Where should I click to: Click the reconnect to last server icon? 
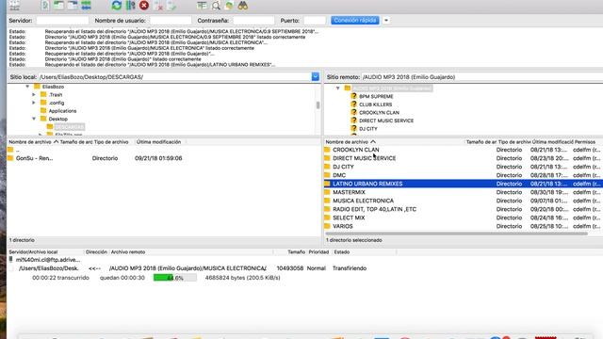(171, 6)
